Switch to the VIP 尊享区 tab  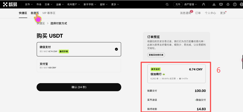49,13
